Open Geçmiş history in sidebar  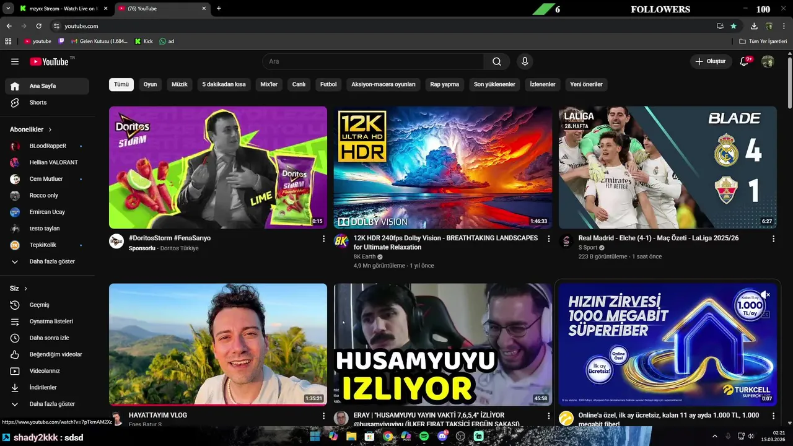(47, 305)
